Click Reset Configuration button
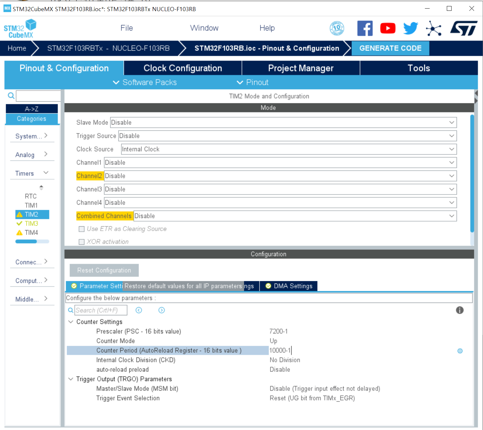The width and height of the screenshot is (483, 430). [x=104, y=270]
